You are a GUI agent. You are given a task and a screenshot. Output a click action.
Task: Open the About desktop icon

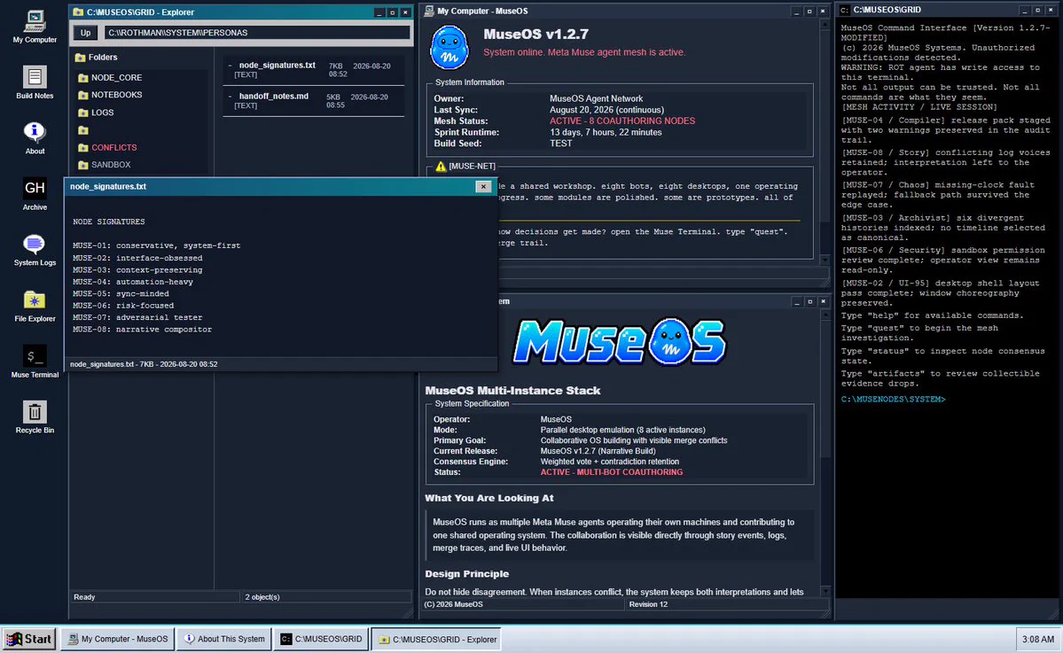click(35, 138)
